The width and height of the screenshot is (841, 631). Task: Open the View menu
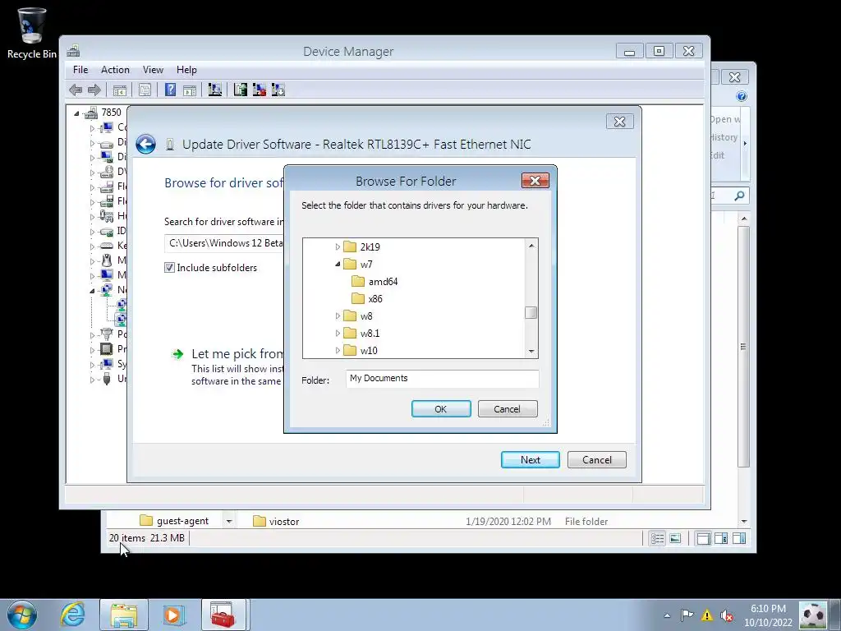tap(153, 70)
